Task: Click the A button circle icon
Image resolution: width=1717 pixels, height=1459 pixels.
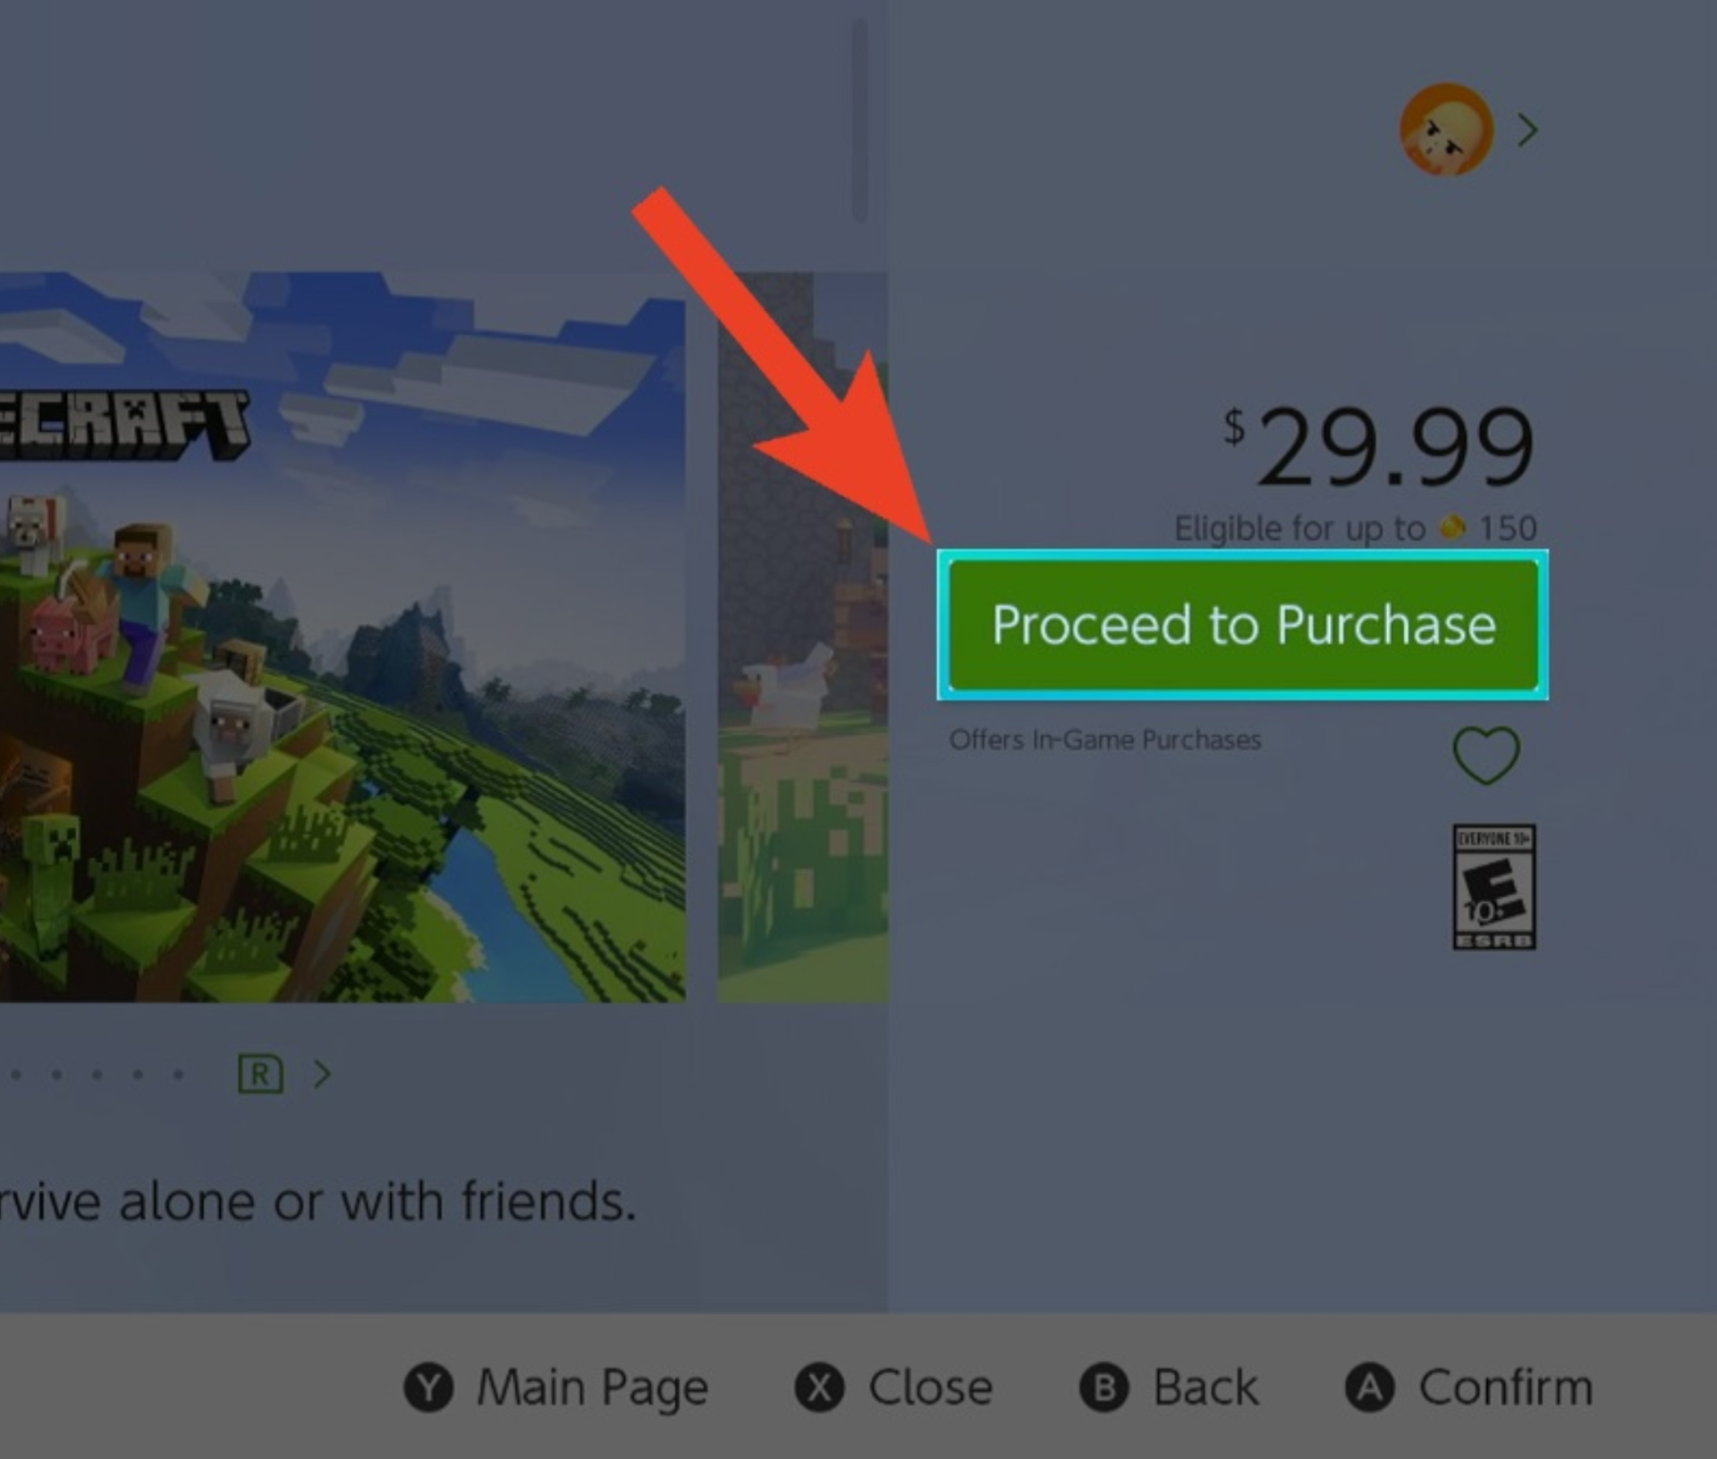Action: [1369, 1388]
